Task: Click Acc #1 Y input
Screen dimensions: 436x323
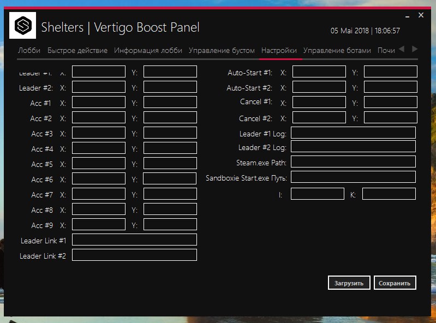Action: click(170, 102)
